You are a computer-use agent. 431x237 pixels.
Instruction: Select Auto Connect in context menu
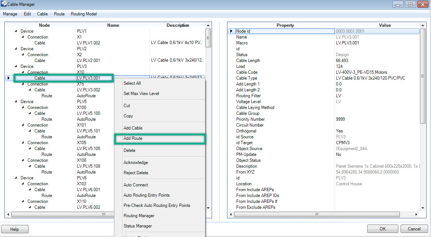click(136, 185)
